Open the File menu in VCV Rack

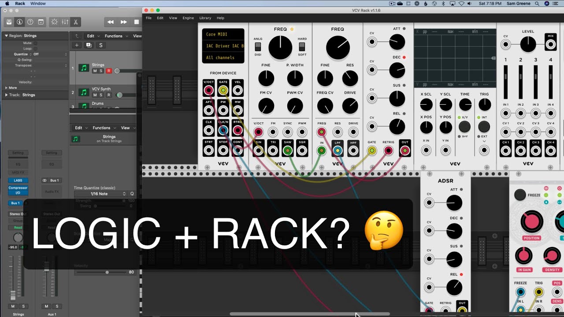pyautogui.click(x=148, y=18)
